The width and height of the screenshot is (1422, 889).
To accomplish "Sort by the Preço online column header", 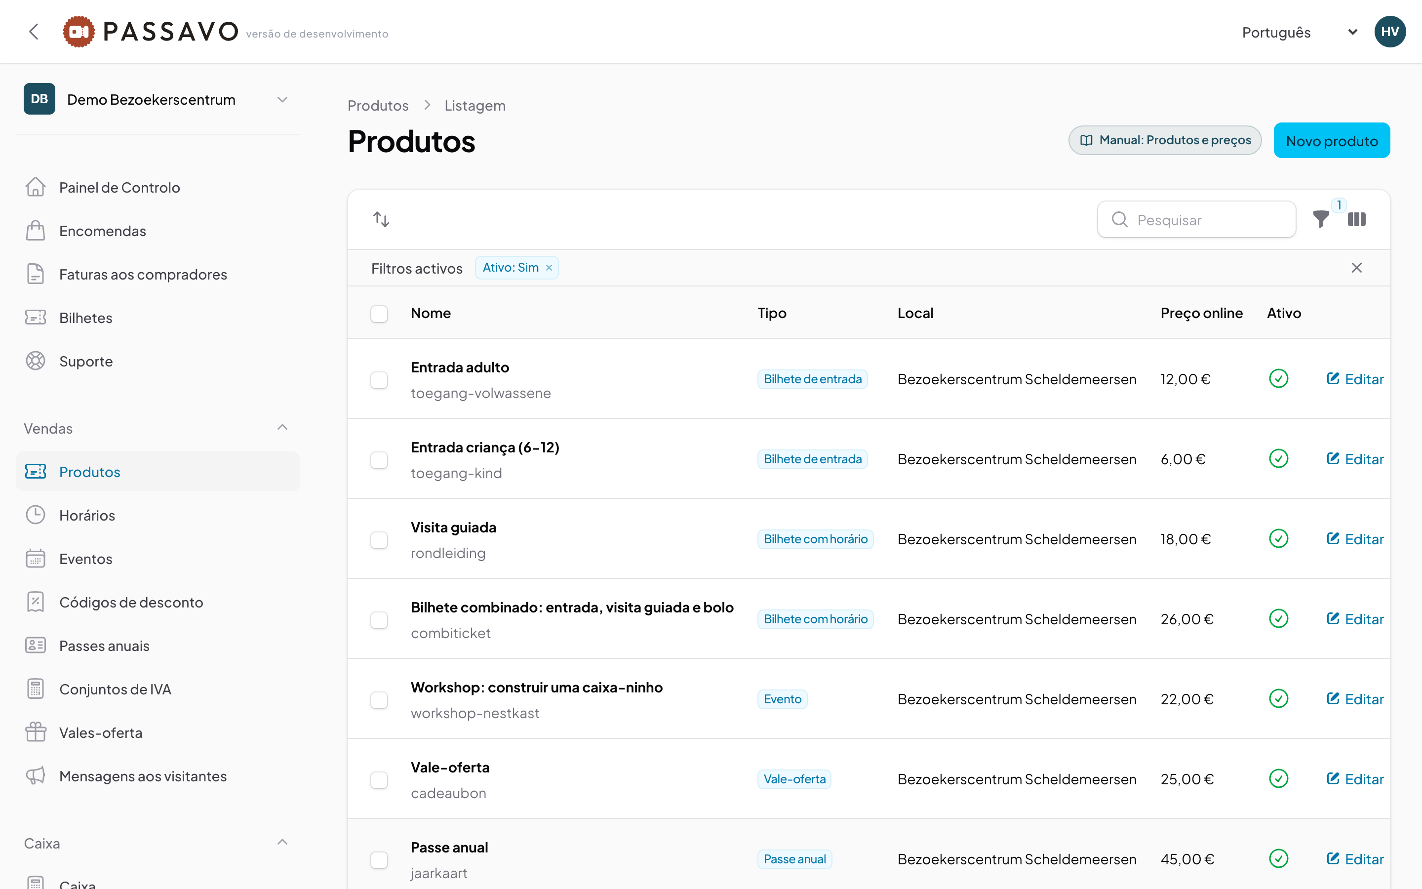I will coord(1201,314).
